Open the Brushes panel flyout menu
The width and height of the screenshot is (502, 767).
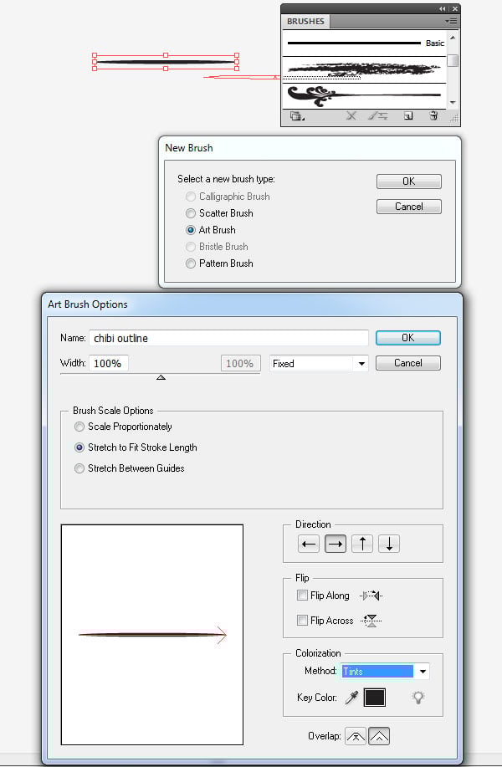tap(451, 22)
